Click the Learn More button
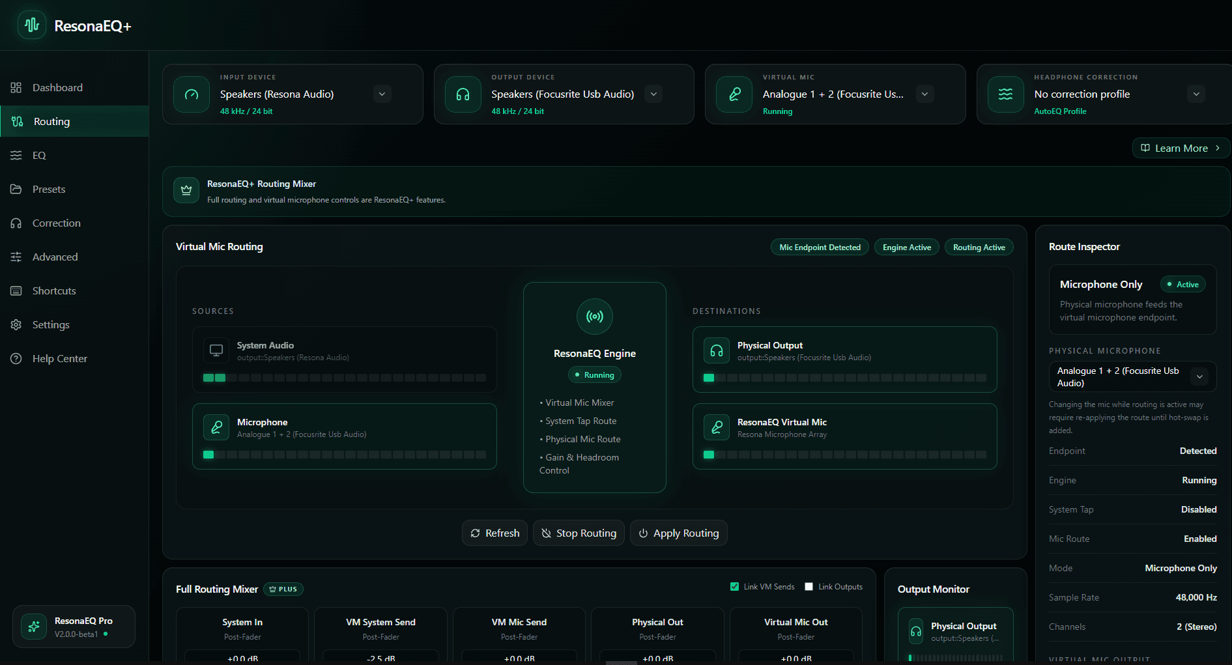The width and height of the screenshot is (1232, 665). coord(1181,148)
